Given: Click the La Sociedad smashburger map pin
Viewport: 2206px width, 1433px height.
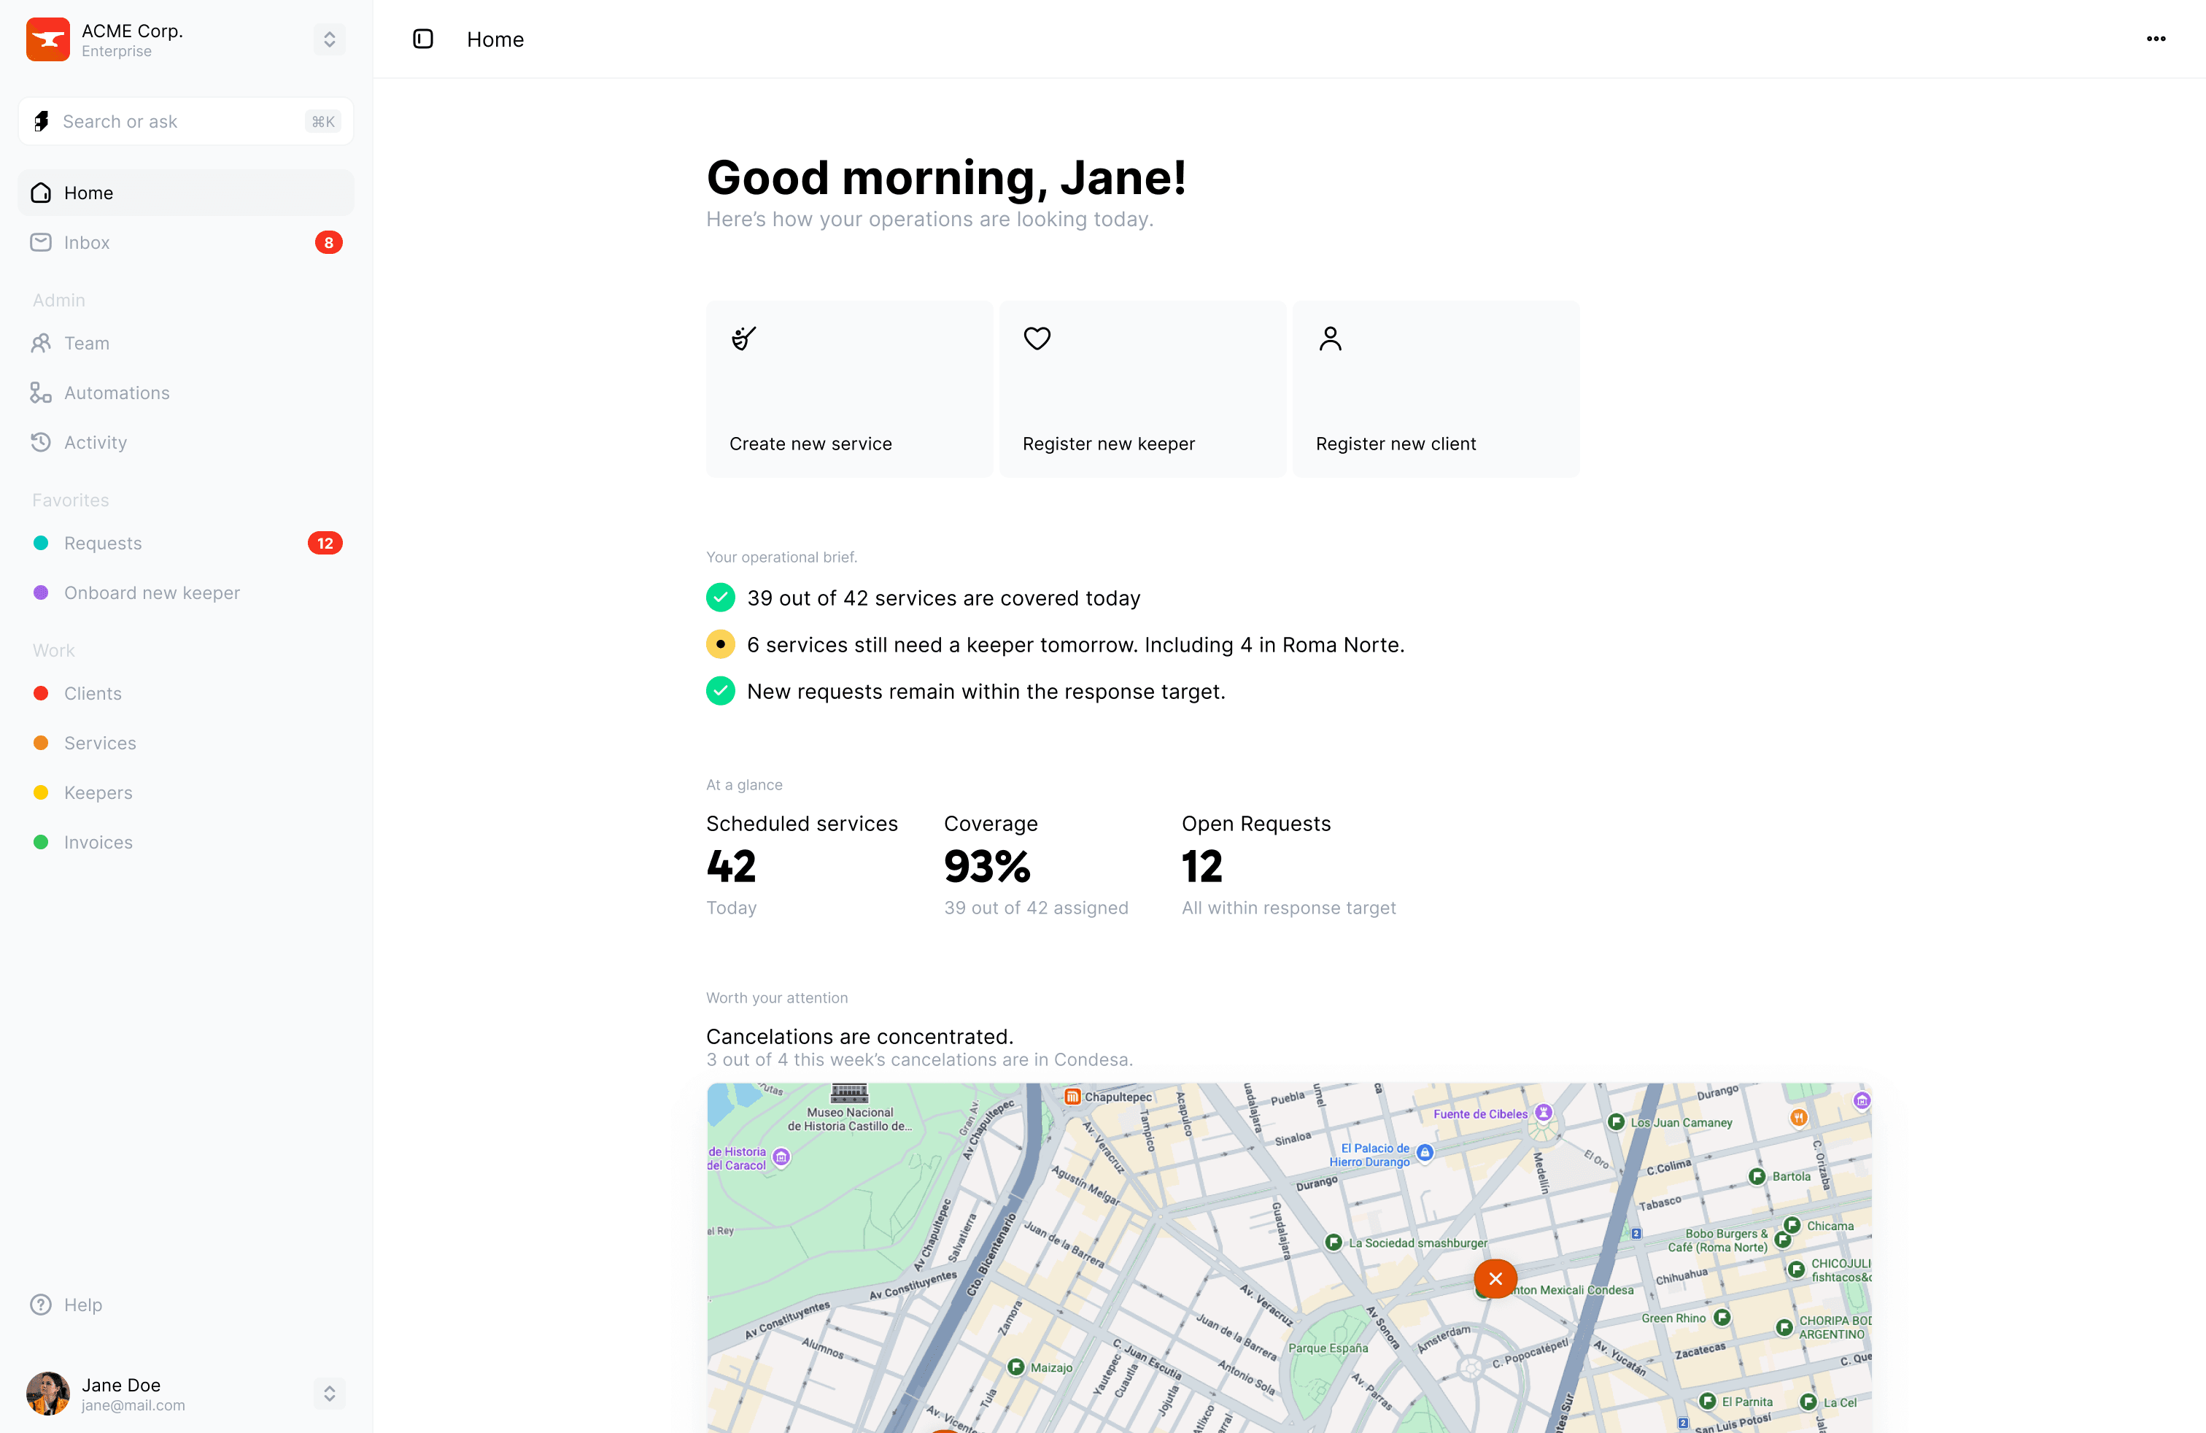Looking at the screenshot, I should (x=1334, y=1243).
